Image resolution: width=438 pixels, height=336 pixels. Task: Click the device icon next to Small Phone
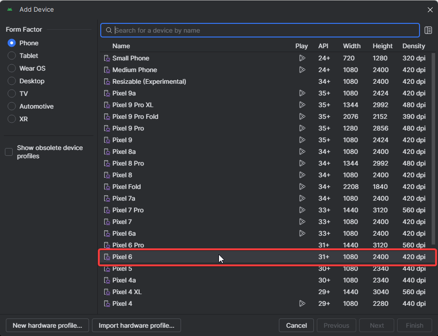click(107, 58)
